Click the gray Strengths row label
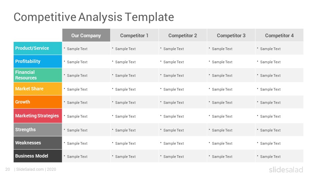This screenshot has width=317, height=178. (38, 130)
